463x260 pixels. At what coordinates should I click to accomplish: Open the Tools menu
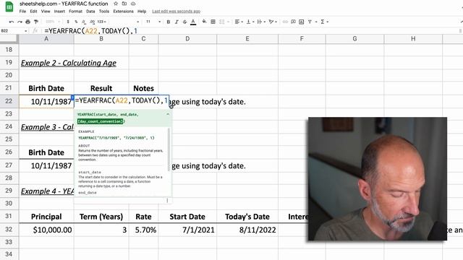[104, 12]
